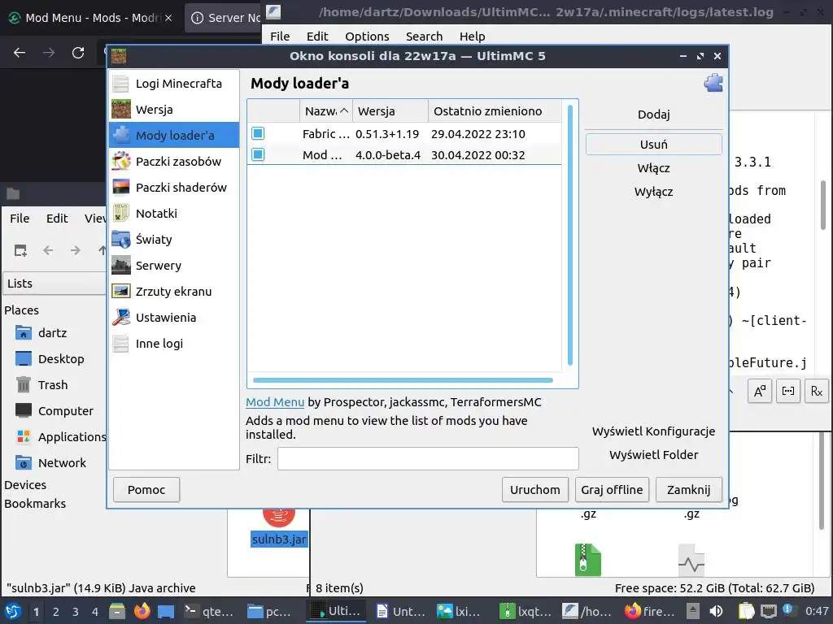Screen dimensions: 833x624
Task: Click Dodaj button
Action: coord(653,115)
